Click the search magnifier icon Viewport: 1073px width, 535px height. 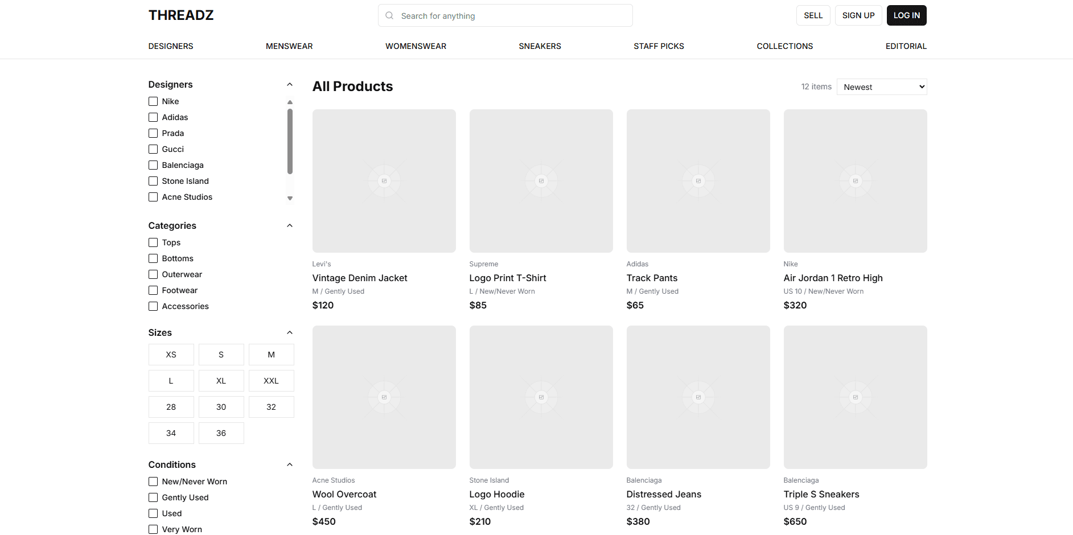click(389, 15)
